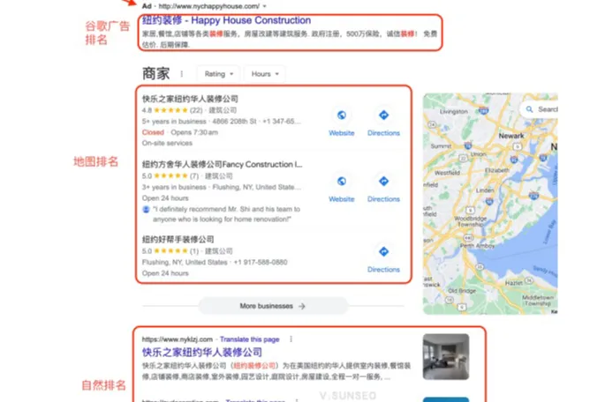Click the 5.0 rating with 1 review
This screenshot has height=402, width=605.
pos(170,251)
